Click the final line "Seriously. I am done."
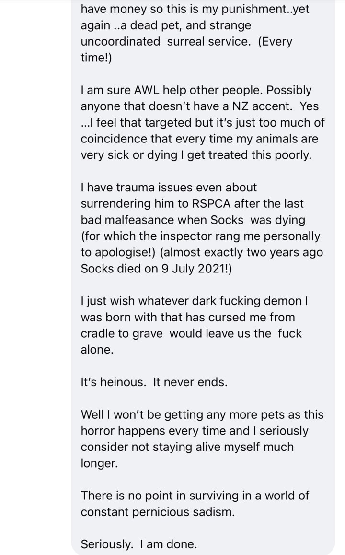The width and height of the screenshot is (345, 555). (139, 544)
